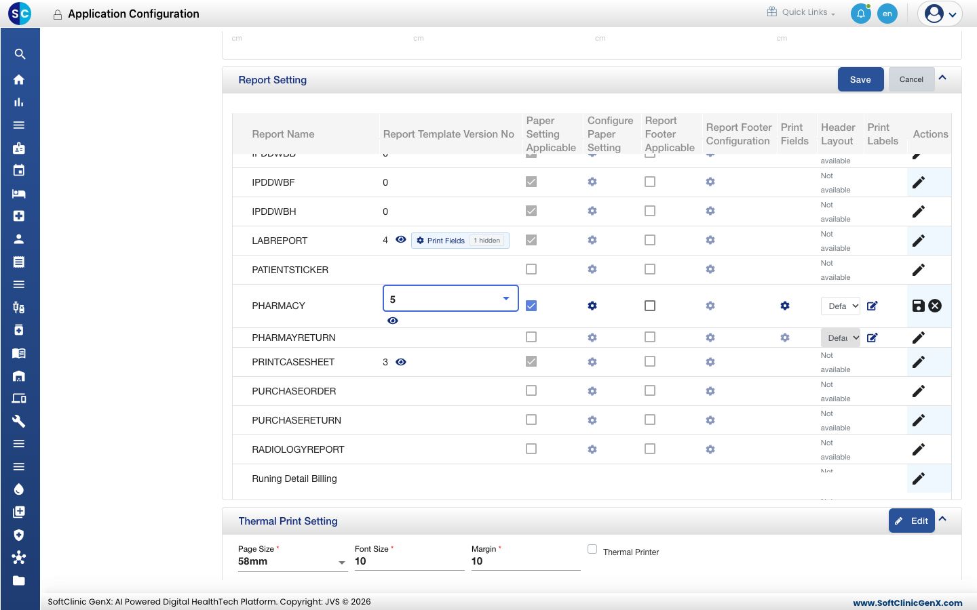Open Configure Paper Setting gear for PRINTCASESHEET
Image resolution: width=977 pixels, height=610 pixels.
[592, 362]
